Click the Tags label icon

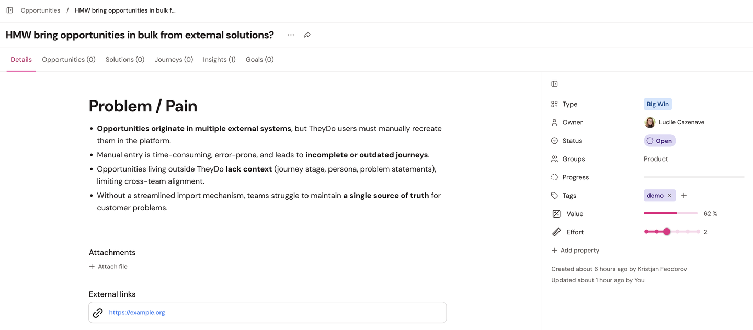(554, 195)
